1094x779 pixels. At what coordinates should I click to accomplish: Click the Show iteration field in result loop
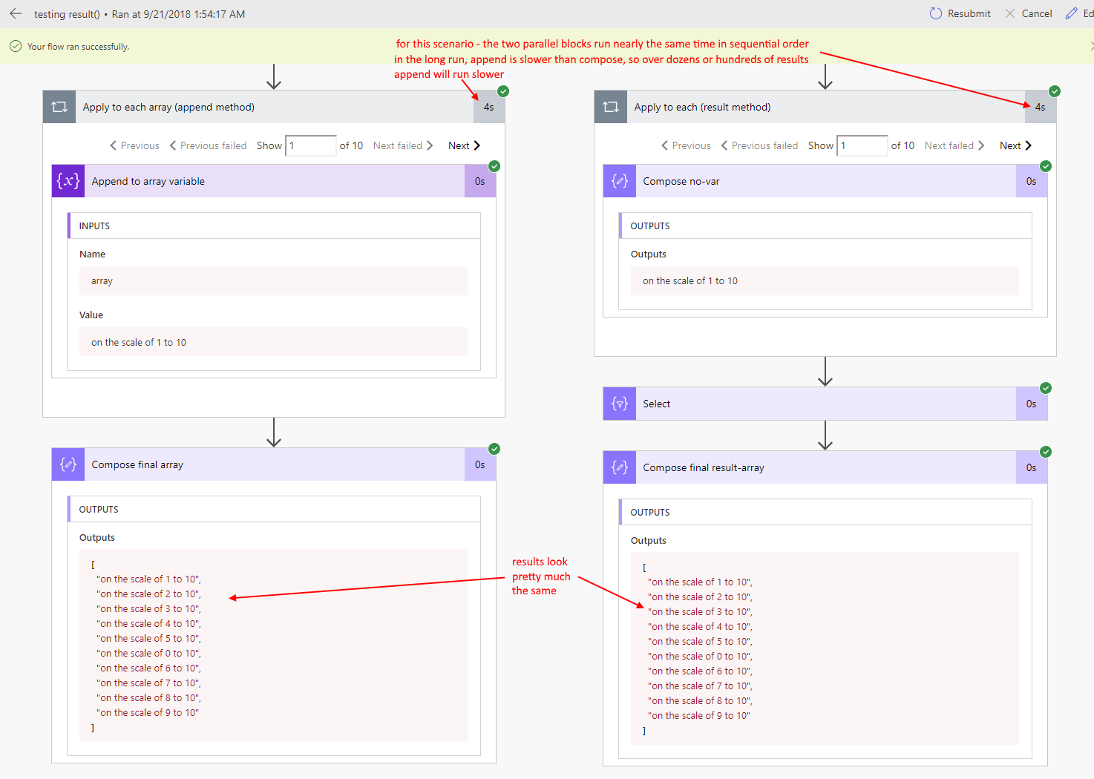point(862,145)
